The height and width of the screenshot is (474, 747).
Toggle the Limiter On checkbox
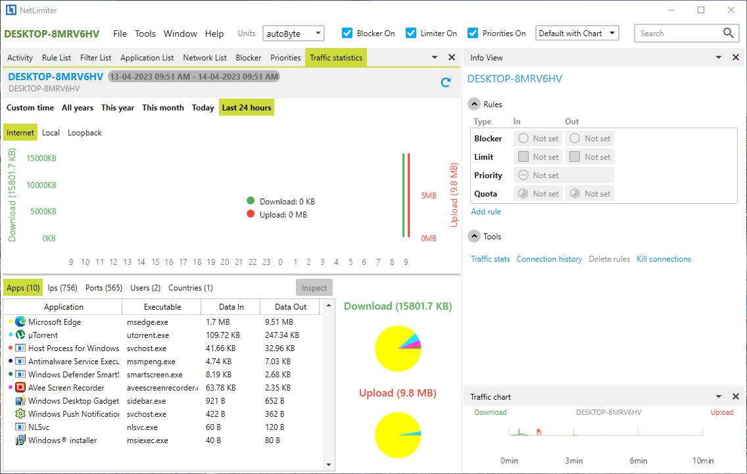coord(411,33)
